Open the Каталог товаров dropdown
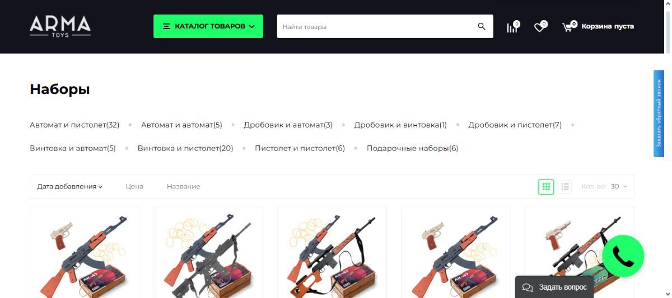This screenshot has width=672, height=298. [208, 26]
